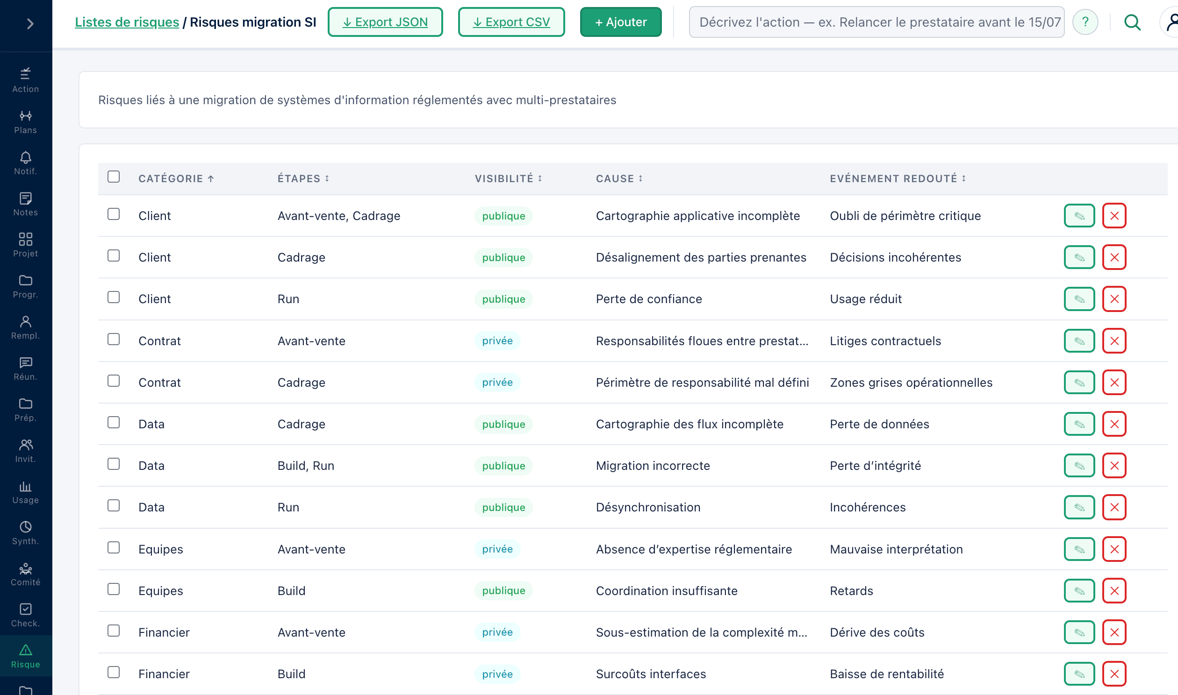Open Invit. people icon in sidebar

(26, 451)
